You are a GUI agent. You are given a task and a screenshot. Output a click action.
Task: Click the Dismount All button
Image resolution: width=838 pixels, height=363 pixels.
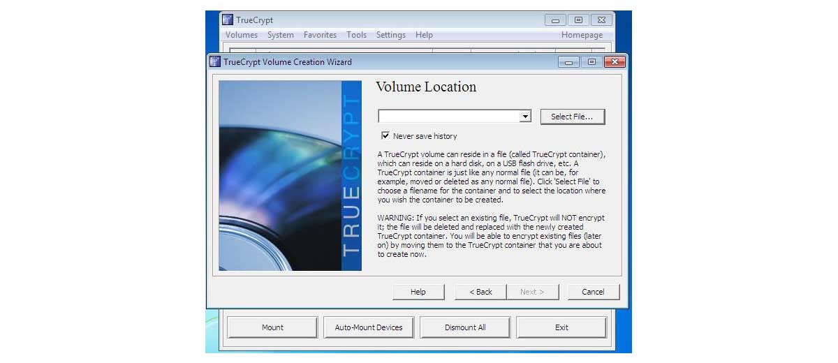tap(465, 327)
